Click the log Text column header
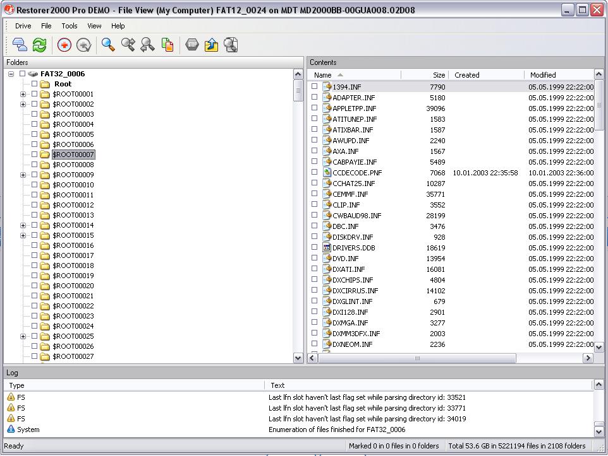Image resolution: width=608 pixels, height=456 pixels. pyautogui.click(x=429, y=385)
